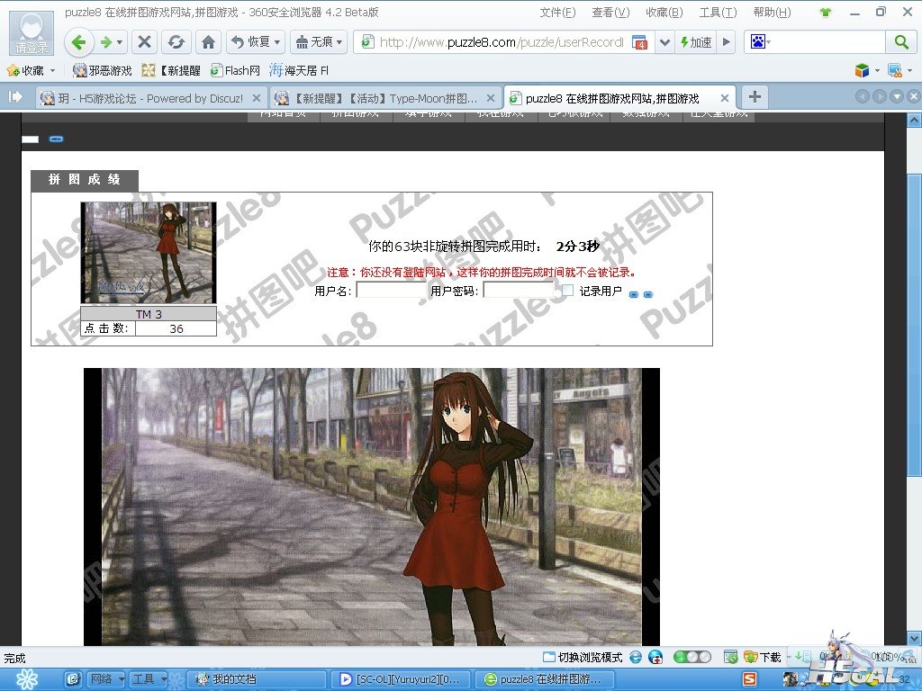Click 切换浏览模式 in status bar
Image resolution: width=922 pixels, height=691 pixels.
pyautogui.click(x=583, y=658)
